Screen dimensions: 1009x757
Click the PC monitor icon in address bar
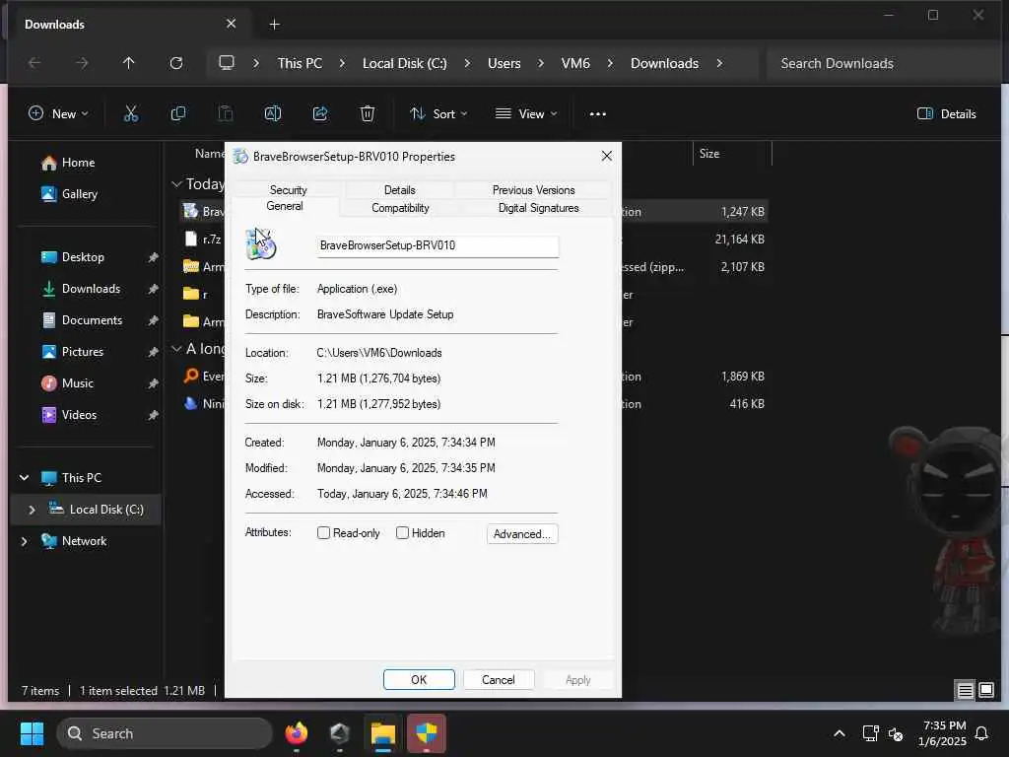click(x=227, y=63)
